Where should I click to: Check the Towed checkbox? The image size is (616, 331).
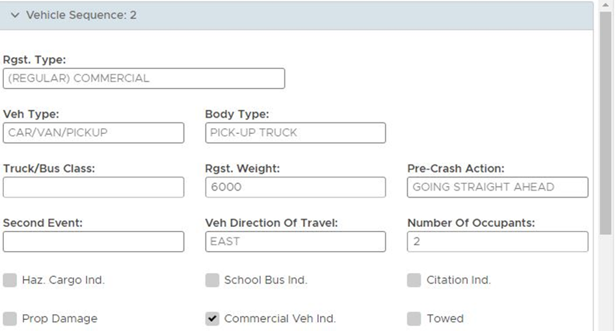[x=414, y=319]
